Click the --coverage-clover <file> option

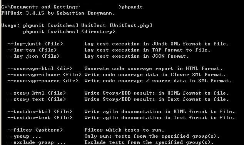[44, 75]
